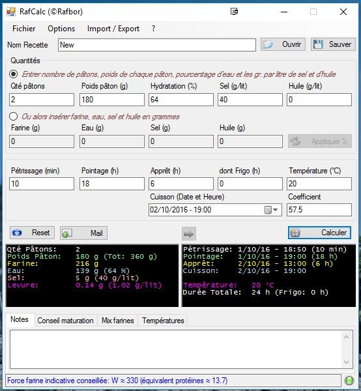Viewport: 361px width, 391px height.
Task: Click the Farine (g) field
Action: (x=42, y=141)
